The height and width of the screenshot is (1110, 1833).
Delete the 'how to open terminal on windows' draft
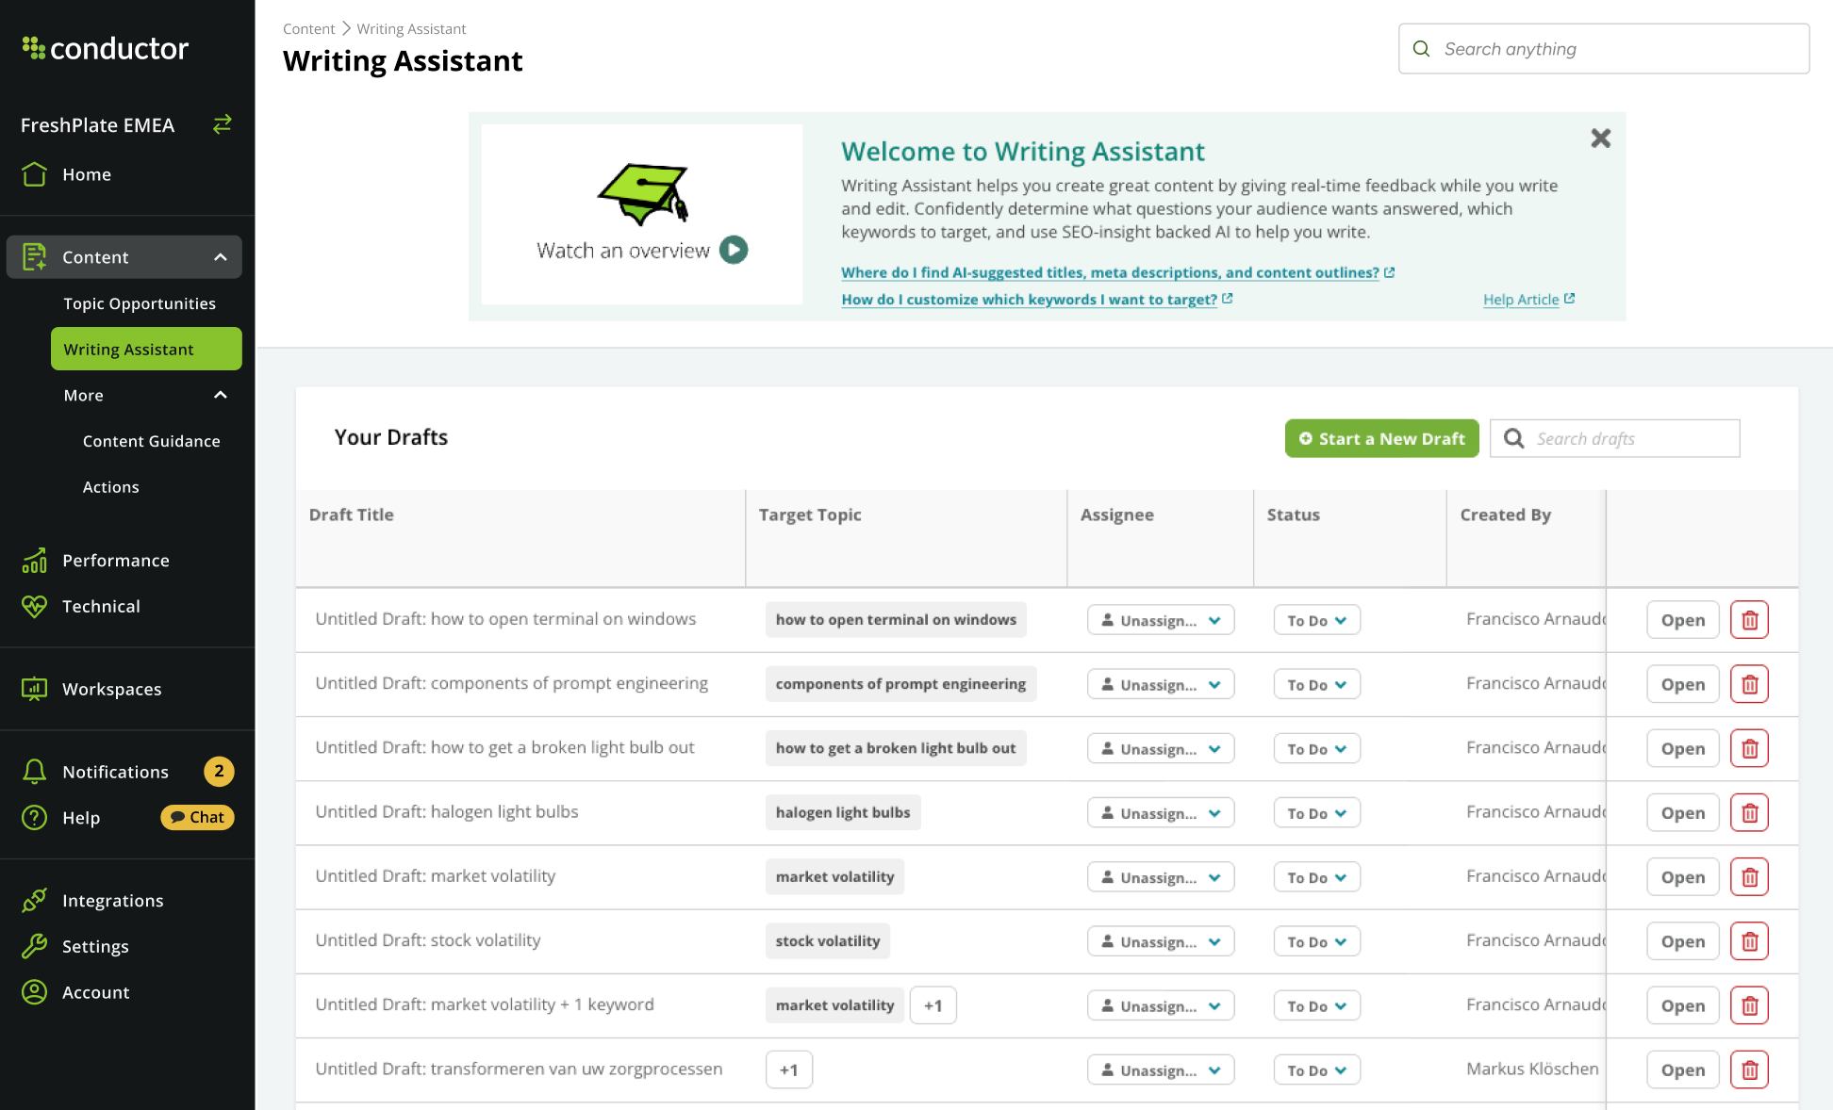(1749, 620)
